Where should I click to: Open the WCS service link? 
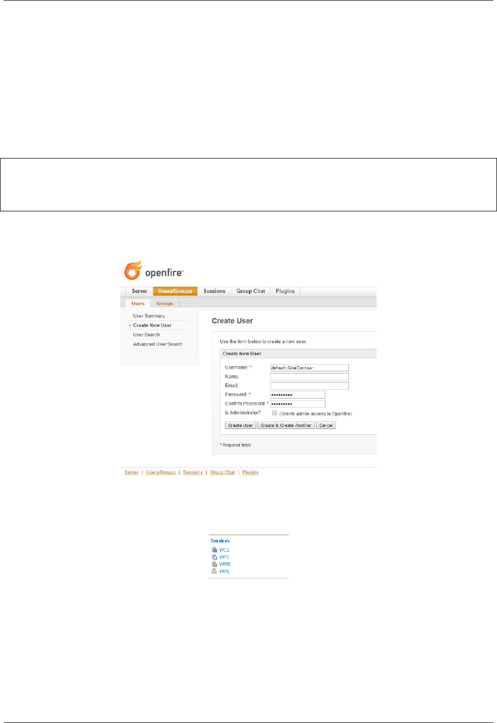[224, 550]
